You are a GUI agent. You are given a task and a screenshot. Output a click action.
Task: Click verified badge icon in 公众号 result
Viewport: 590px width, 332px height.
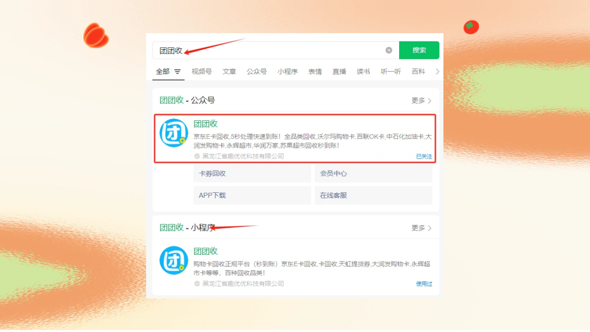coord(197,156)
